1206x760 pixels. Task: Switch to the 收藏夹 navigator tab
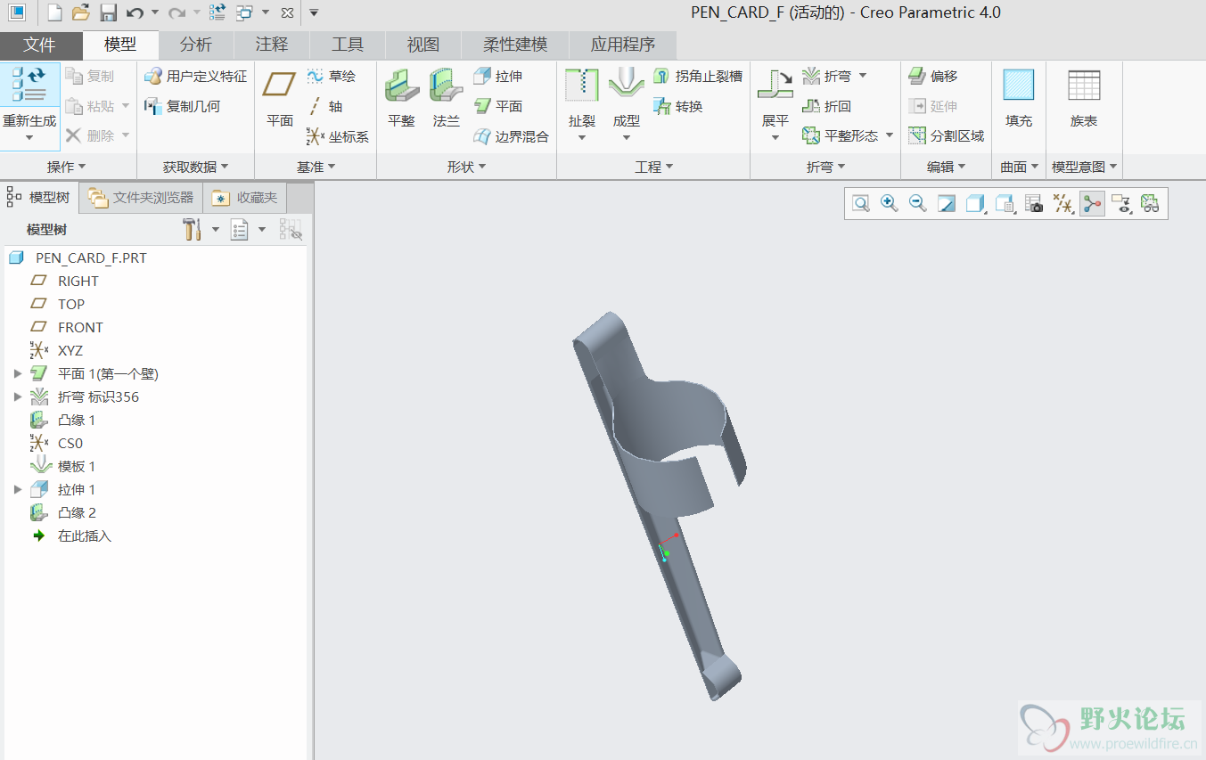[245, 198]
